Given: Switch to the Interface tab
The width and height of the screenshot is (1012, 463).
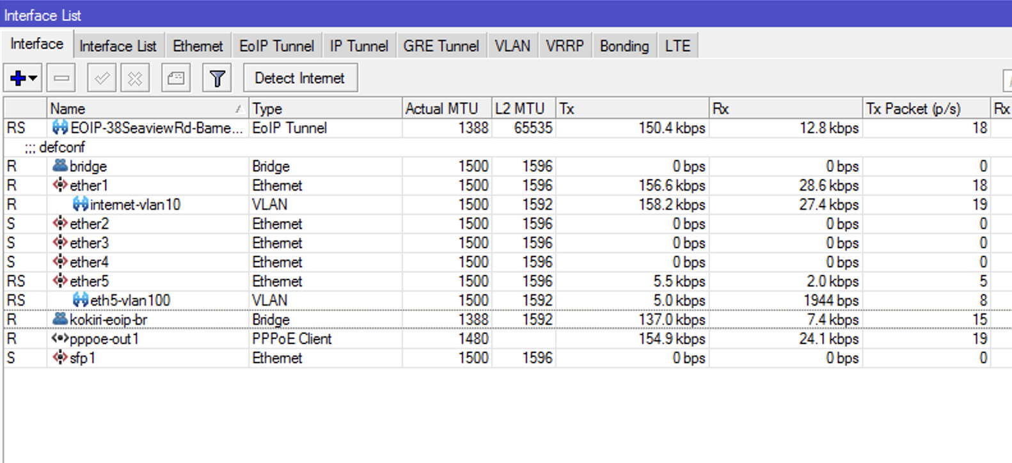Looking at the screenshot, I should pyautogui.click(x=36, y=44).
